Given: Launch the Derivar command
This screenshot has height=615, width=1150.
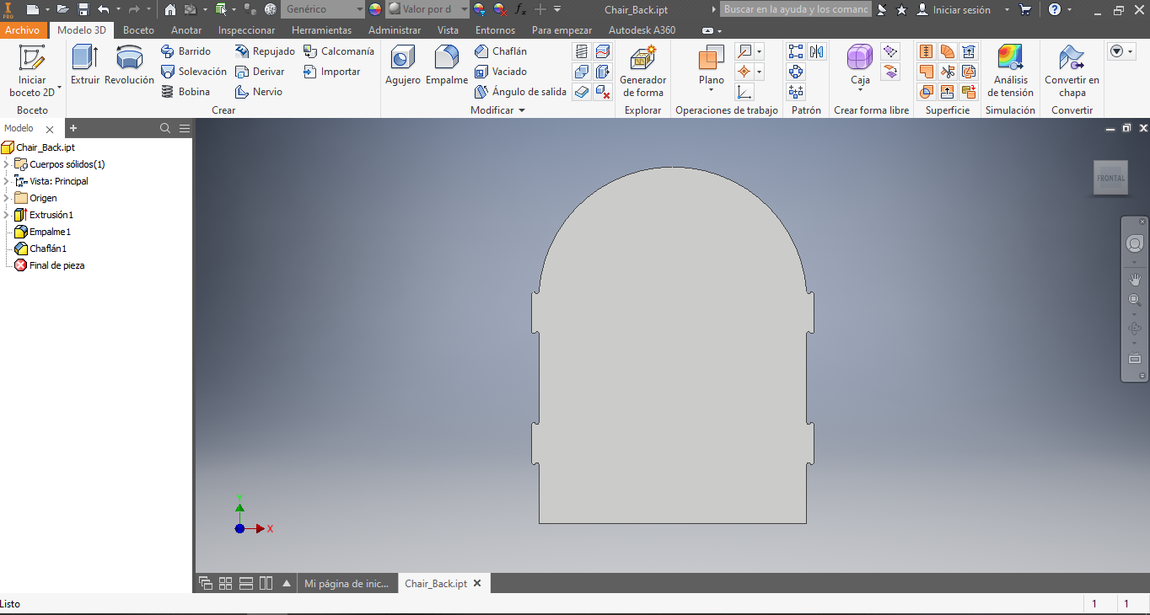Looking at the screenshot, I should (x=260, y=72).
